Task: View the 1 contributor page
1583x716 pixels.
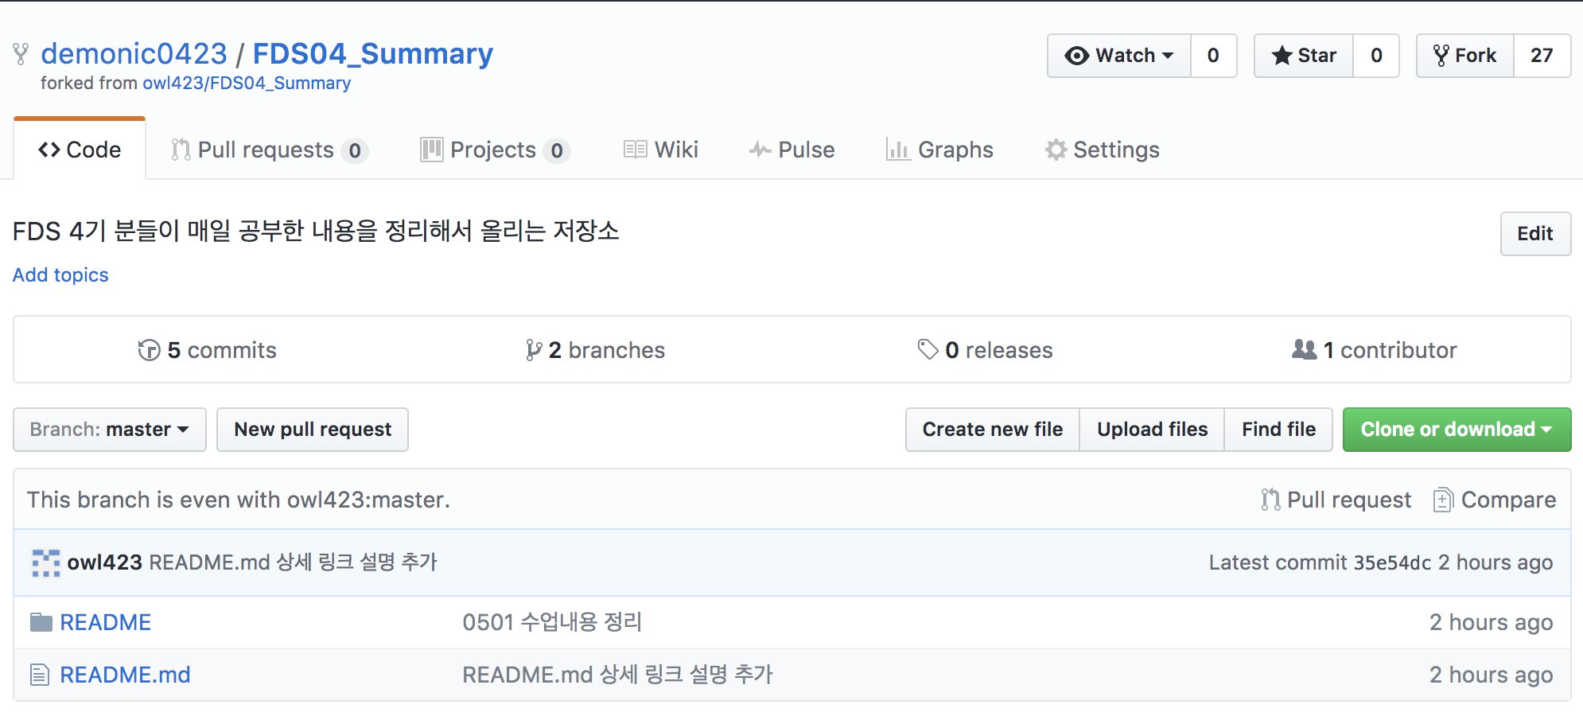Action: point(1375,350)
